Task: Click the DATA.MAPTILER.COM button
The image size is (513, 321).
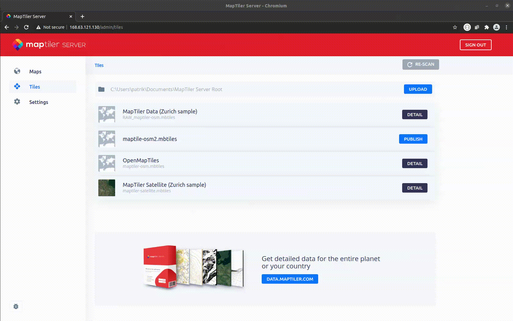Action: pos(290,279)
